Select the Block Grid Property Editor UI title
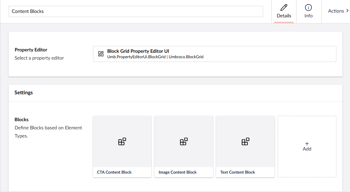 click(x=138, y=51)
